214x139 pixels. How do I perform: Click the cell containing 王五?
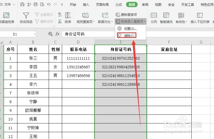pos(33,75)
